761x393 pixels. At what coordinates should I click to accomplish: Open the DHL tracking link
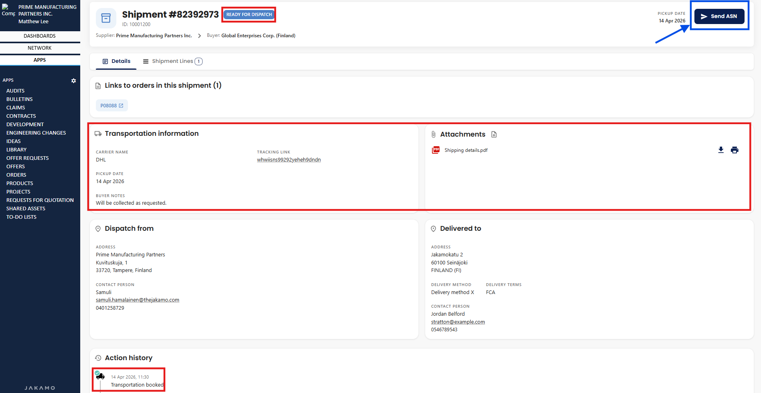point(288,160)
